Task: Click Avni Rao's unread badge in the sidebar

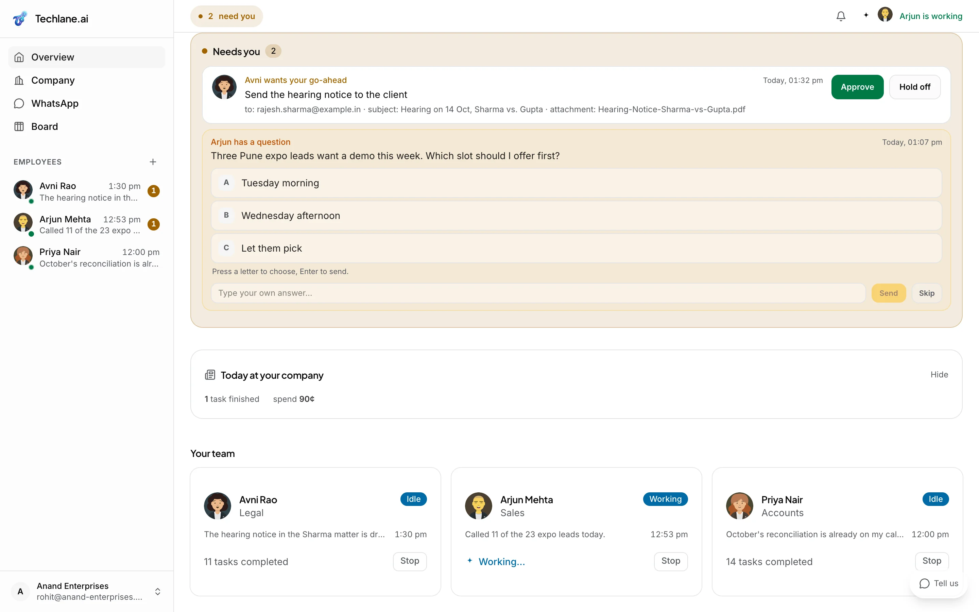Action: pos(153,191)
